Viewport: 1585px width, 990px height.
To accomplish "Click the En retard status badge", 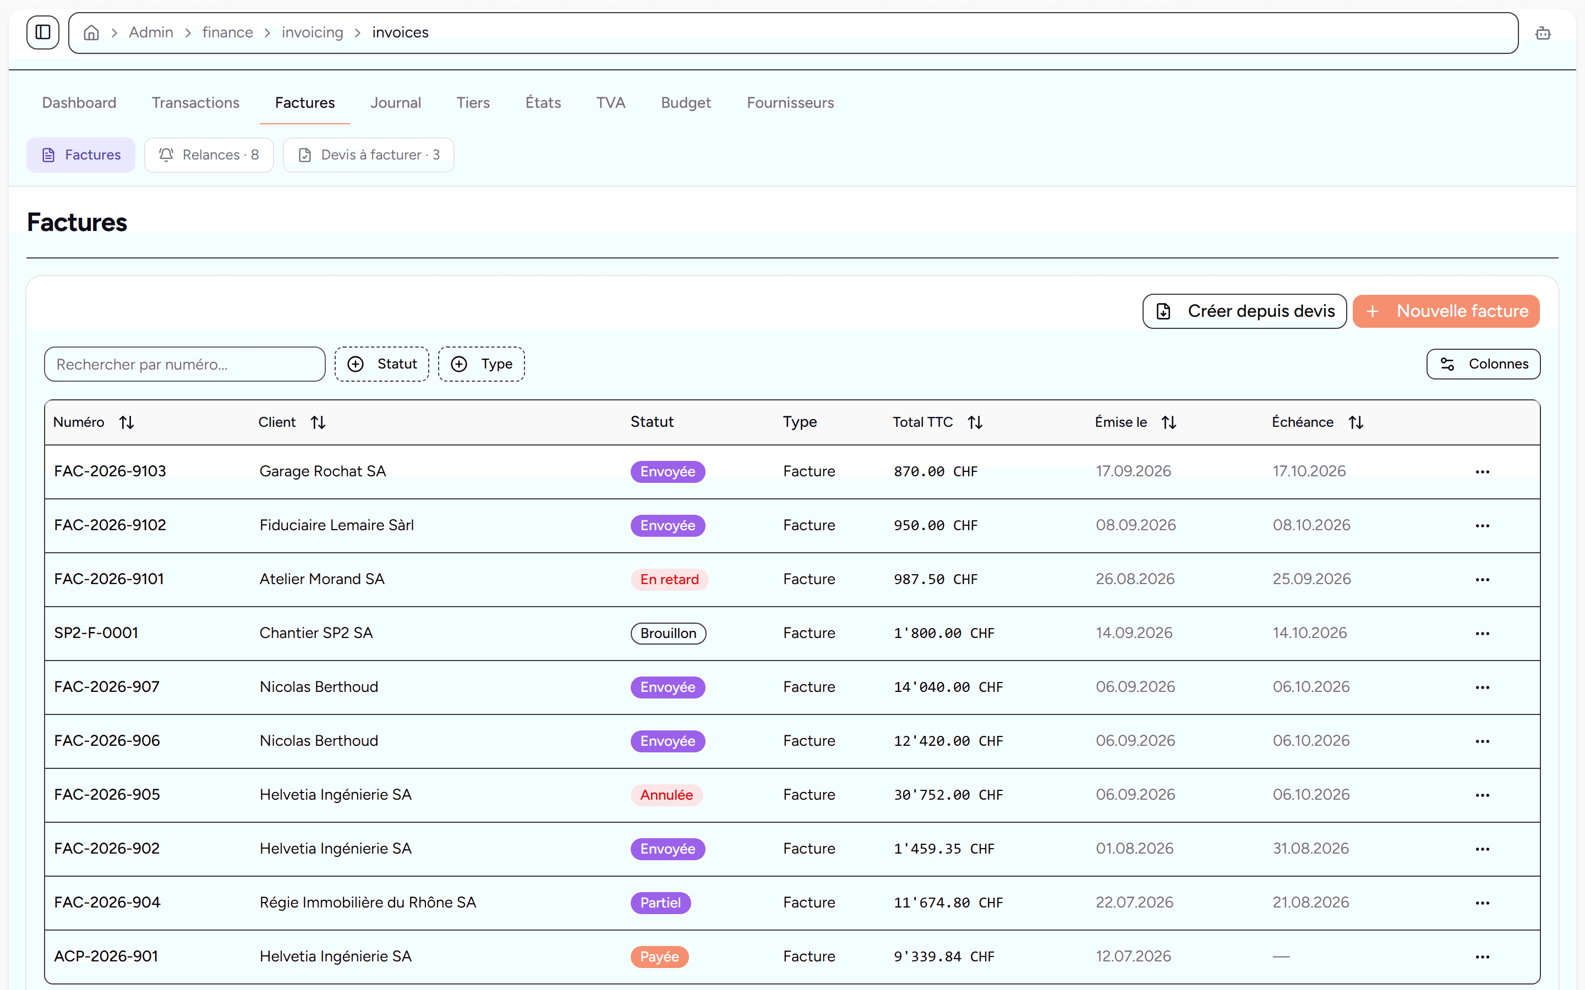I will pos(669,580).
